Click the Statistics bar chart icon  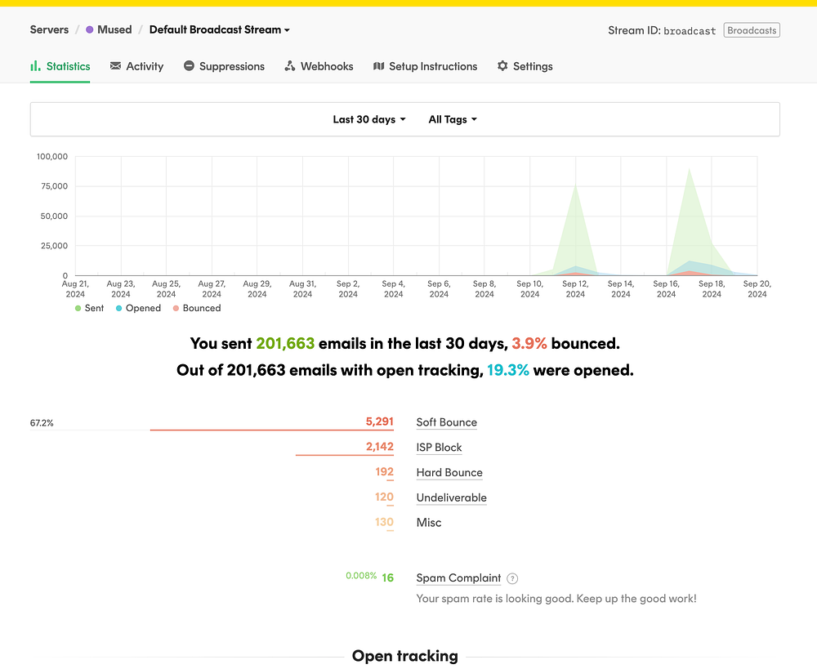point(35,65)
